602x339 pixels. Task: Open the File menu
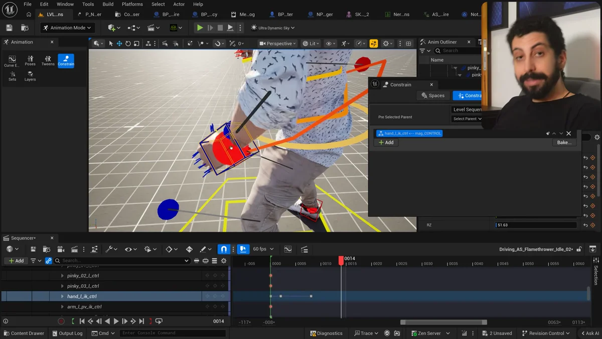point(28,4)
